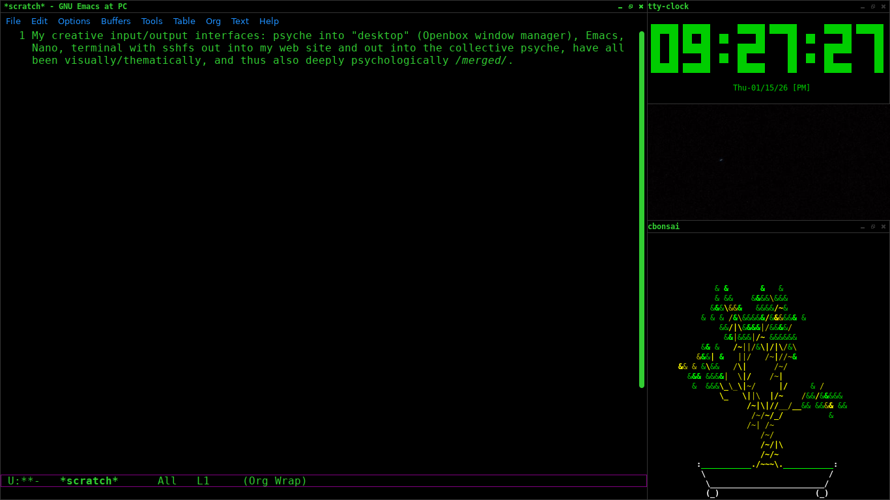Image resolution: width=890 pixels, height=500 pixels.
Task: Open the Buffers menu in Emacs
Action: [x=116, y=21]
